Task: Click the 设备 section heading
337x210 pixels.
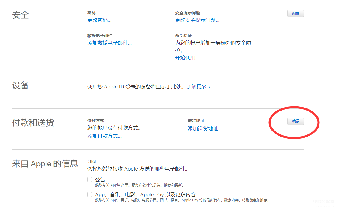Action: coord(20,86)
